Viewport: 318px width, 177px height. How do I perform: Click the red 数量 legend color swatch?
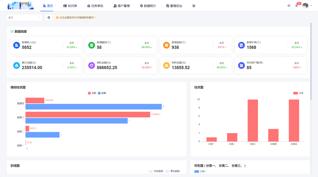click(x=99, y=93)
